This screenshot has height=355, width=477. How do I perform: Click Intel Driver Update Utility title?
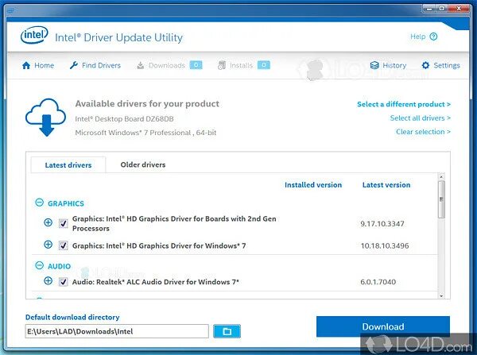(x=118, y=37)
